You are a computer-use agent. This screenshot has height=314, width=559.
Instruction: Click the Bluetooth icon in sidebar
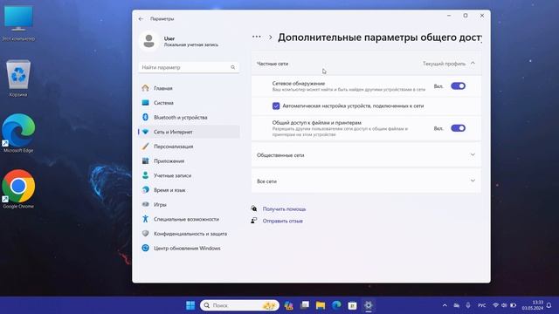pyautogui.click(x=145, y=117)
